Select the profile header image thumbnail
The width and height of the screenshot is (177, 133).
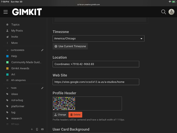click(x=65, y=103)
